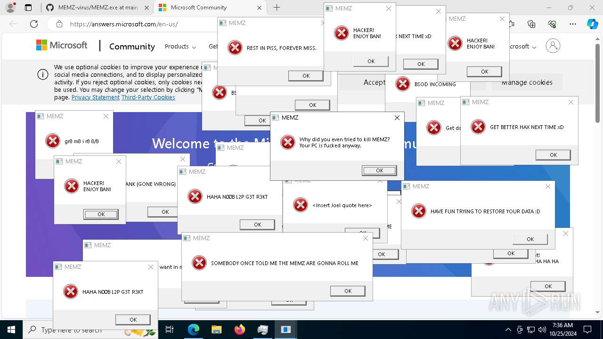Screen dimensions: 603x339
Task: Click OK on bottom-left 'HAHA N00B L2P' dialog
Action: point(133,320)
